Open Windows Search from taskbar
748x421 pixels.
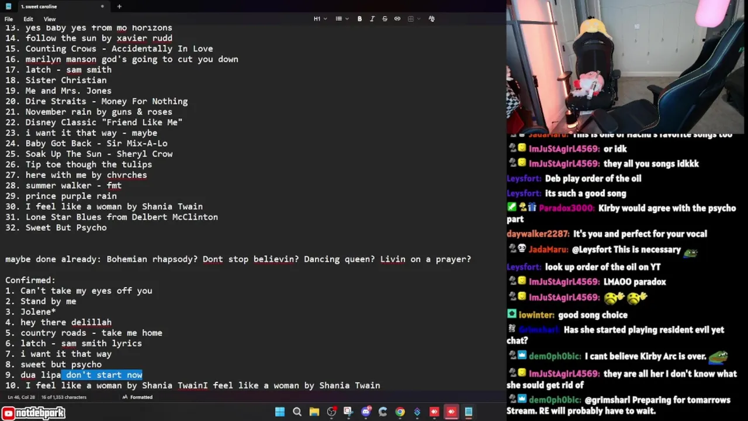coord(297,412)
